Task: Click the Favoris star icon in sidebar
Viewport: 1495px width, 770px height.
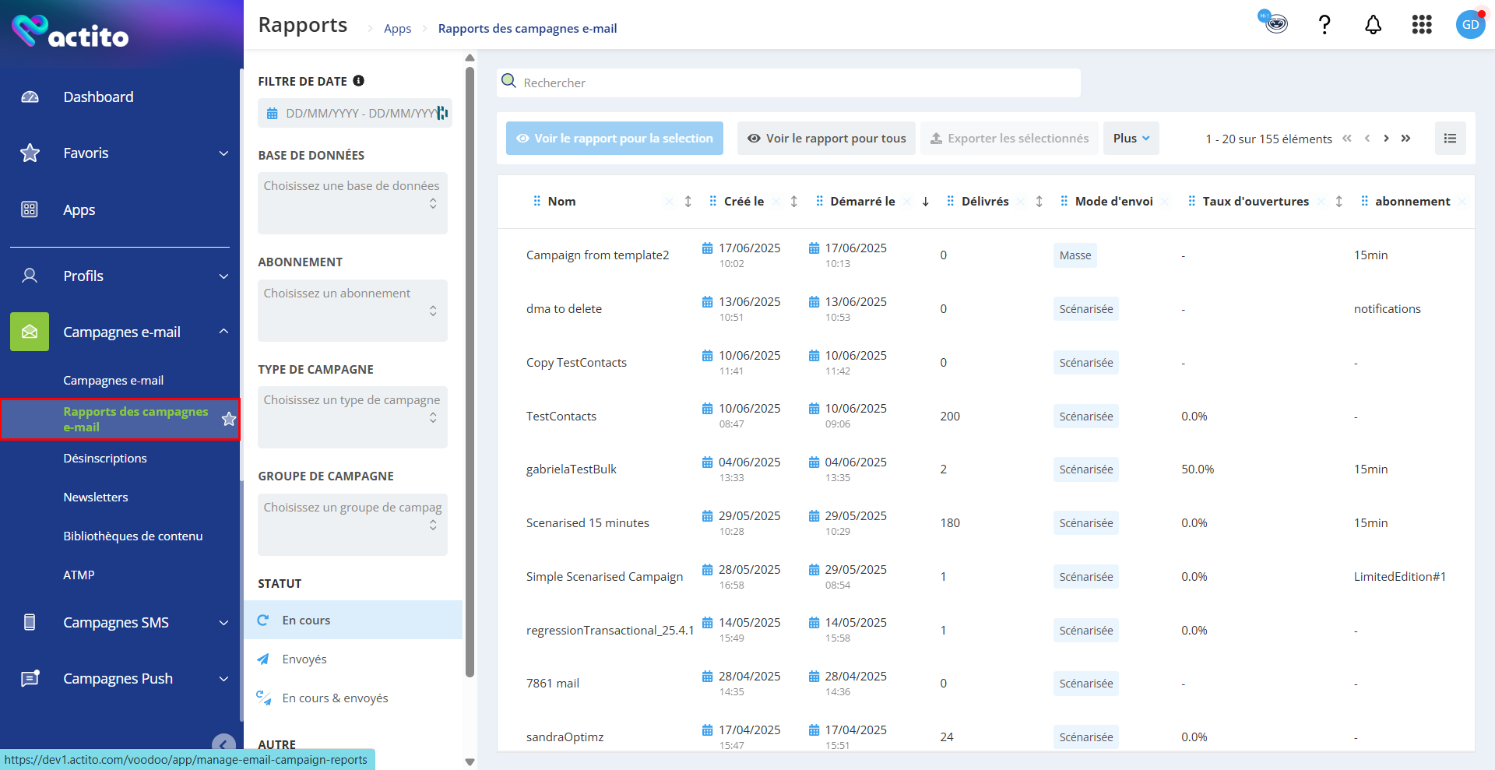Action: (30, 153)
